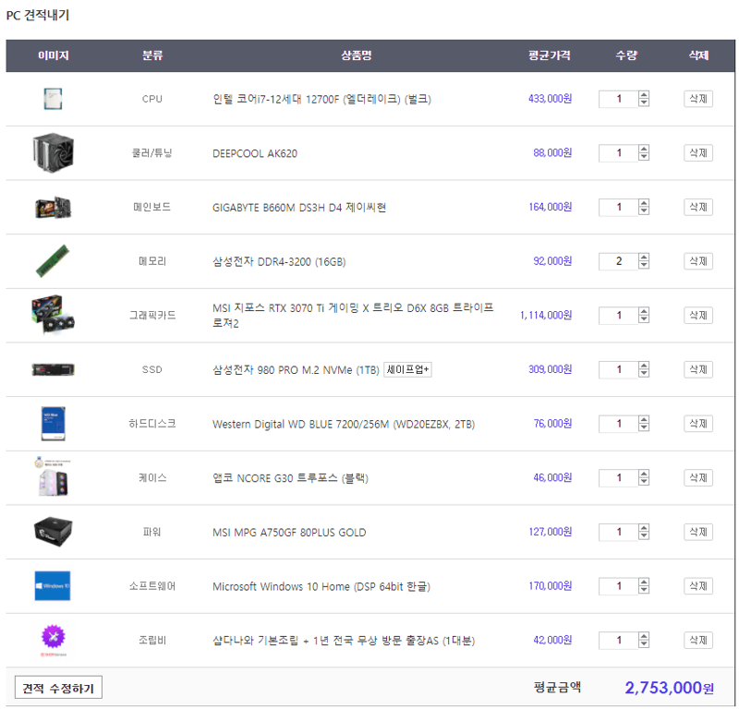Click the quantity field in the 케이스 row
The height and width of the screenshot is (709, 739).
pyautogui.click(x=618, y=477)
